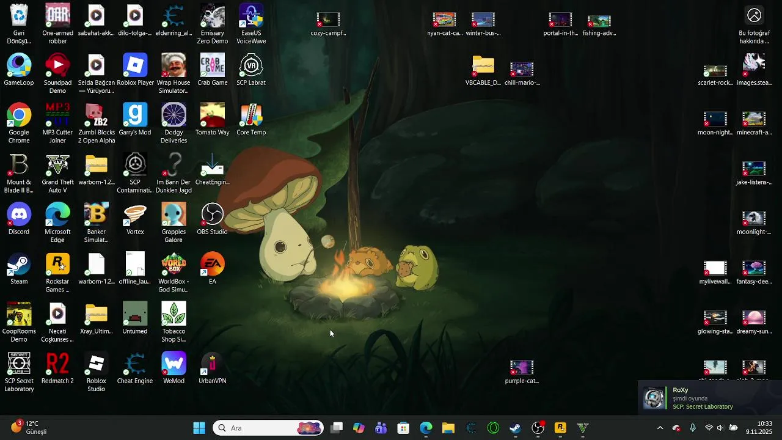Select the Banker Simulator desktop icon
This screenshot has height=440, width=782.
click(x=97, y=222)
